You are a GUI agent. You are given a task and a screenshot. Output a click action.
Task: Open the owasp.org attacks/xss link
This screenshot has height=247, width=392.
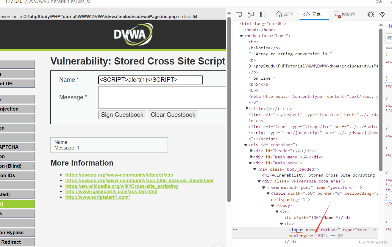[x=119, y=175]
